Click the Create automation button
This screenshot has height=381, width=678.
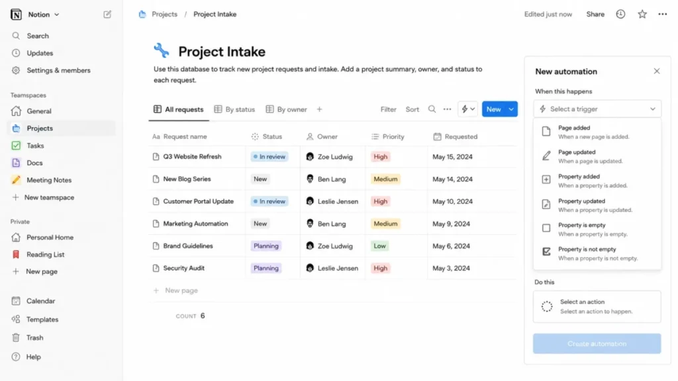tap(597, 343)
